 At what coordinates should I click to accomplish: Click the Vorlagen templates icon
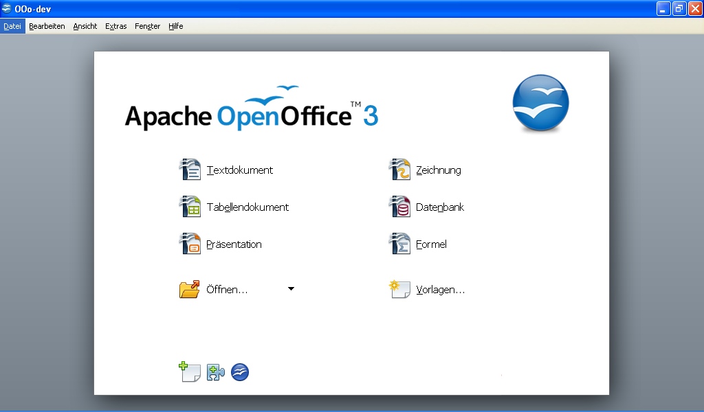pyautogui.click(x=399, y=289)
